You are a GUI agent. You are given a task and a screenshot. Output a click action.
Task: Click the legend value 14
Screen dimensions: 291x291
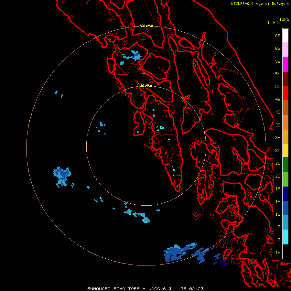point(278,201)
